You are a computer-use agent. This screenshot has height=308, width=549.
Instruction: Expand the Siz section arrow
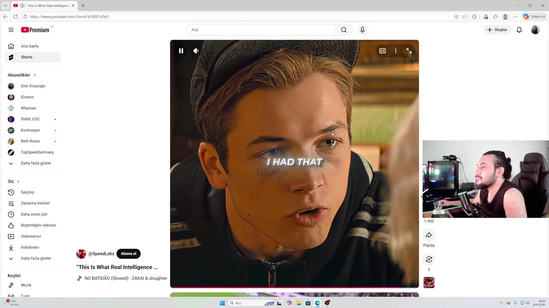18,181
